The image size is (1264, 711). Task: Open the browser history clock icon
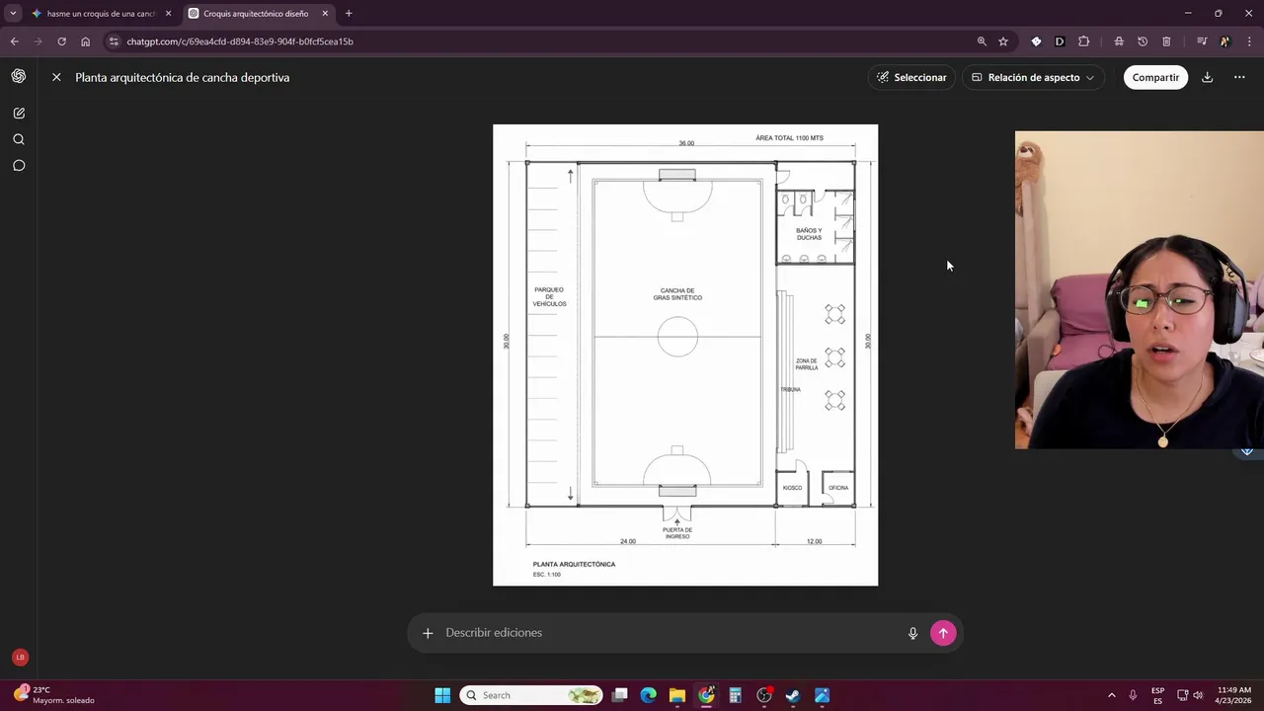click(1143, 41)
